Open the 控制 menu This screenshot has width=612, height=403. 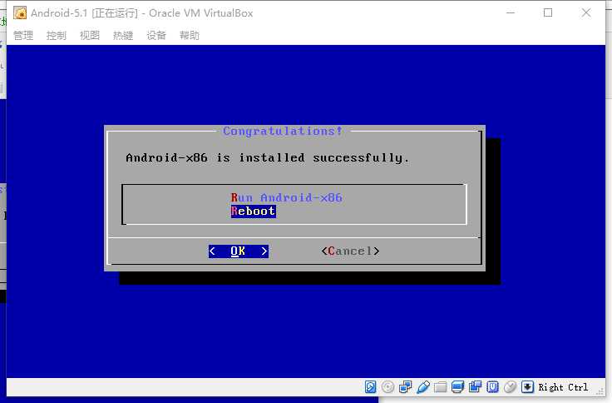[57, 36]
